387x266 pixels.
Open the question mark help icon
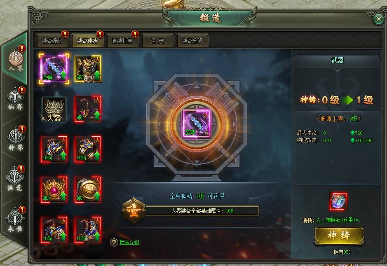(x=114, y=243)
